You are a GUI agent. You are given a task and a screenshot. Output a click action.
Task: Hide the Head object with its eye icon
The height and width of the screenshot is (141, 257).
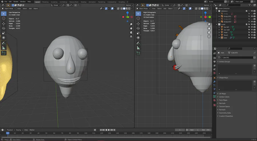[252, 32]
